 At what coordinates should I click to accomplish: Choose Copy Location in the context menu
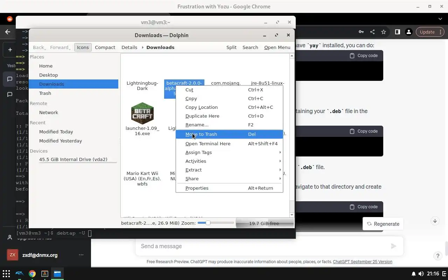coord(229,107)
